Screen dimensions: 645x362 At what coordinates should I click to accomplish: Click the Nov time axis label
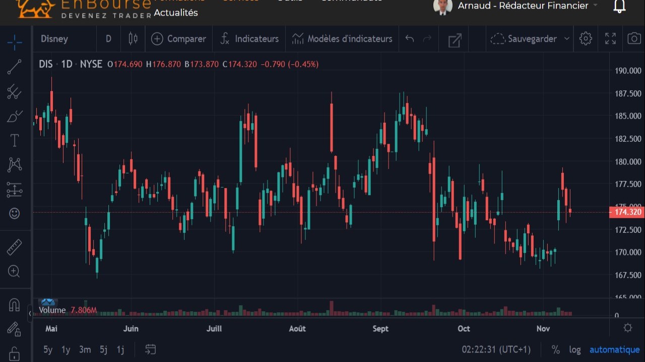(x=543, y=328)
